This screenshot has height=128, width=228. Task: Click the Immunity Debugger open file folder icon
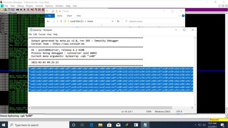[2, 10]
